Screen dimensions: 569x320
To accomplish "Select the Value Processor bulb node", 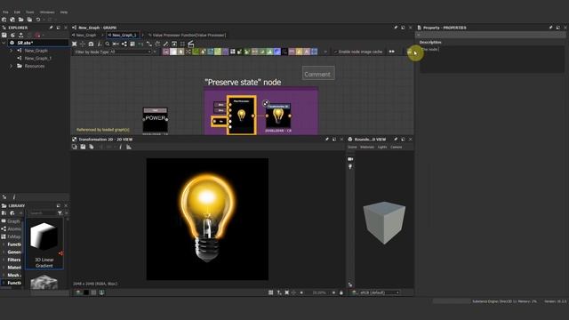I will coord(241,115).
